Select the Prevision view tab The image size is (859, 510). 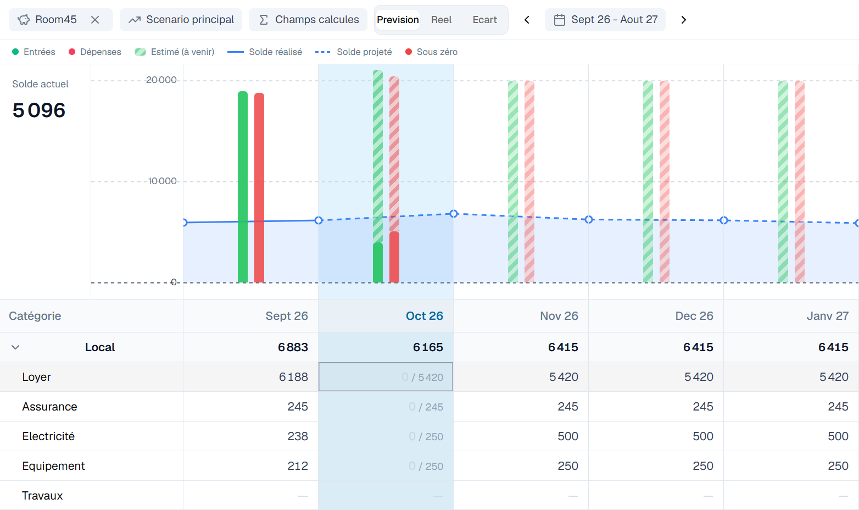point(398,20)
